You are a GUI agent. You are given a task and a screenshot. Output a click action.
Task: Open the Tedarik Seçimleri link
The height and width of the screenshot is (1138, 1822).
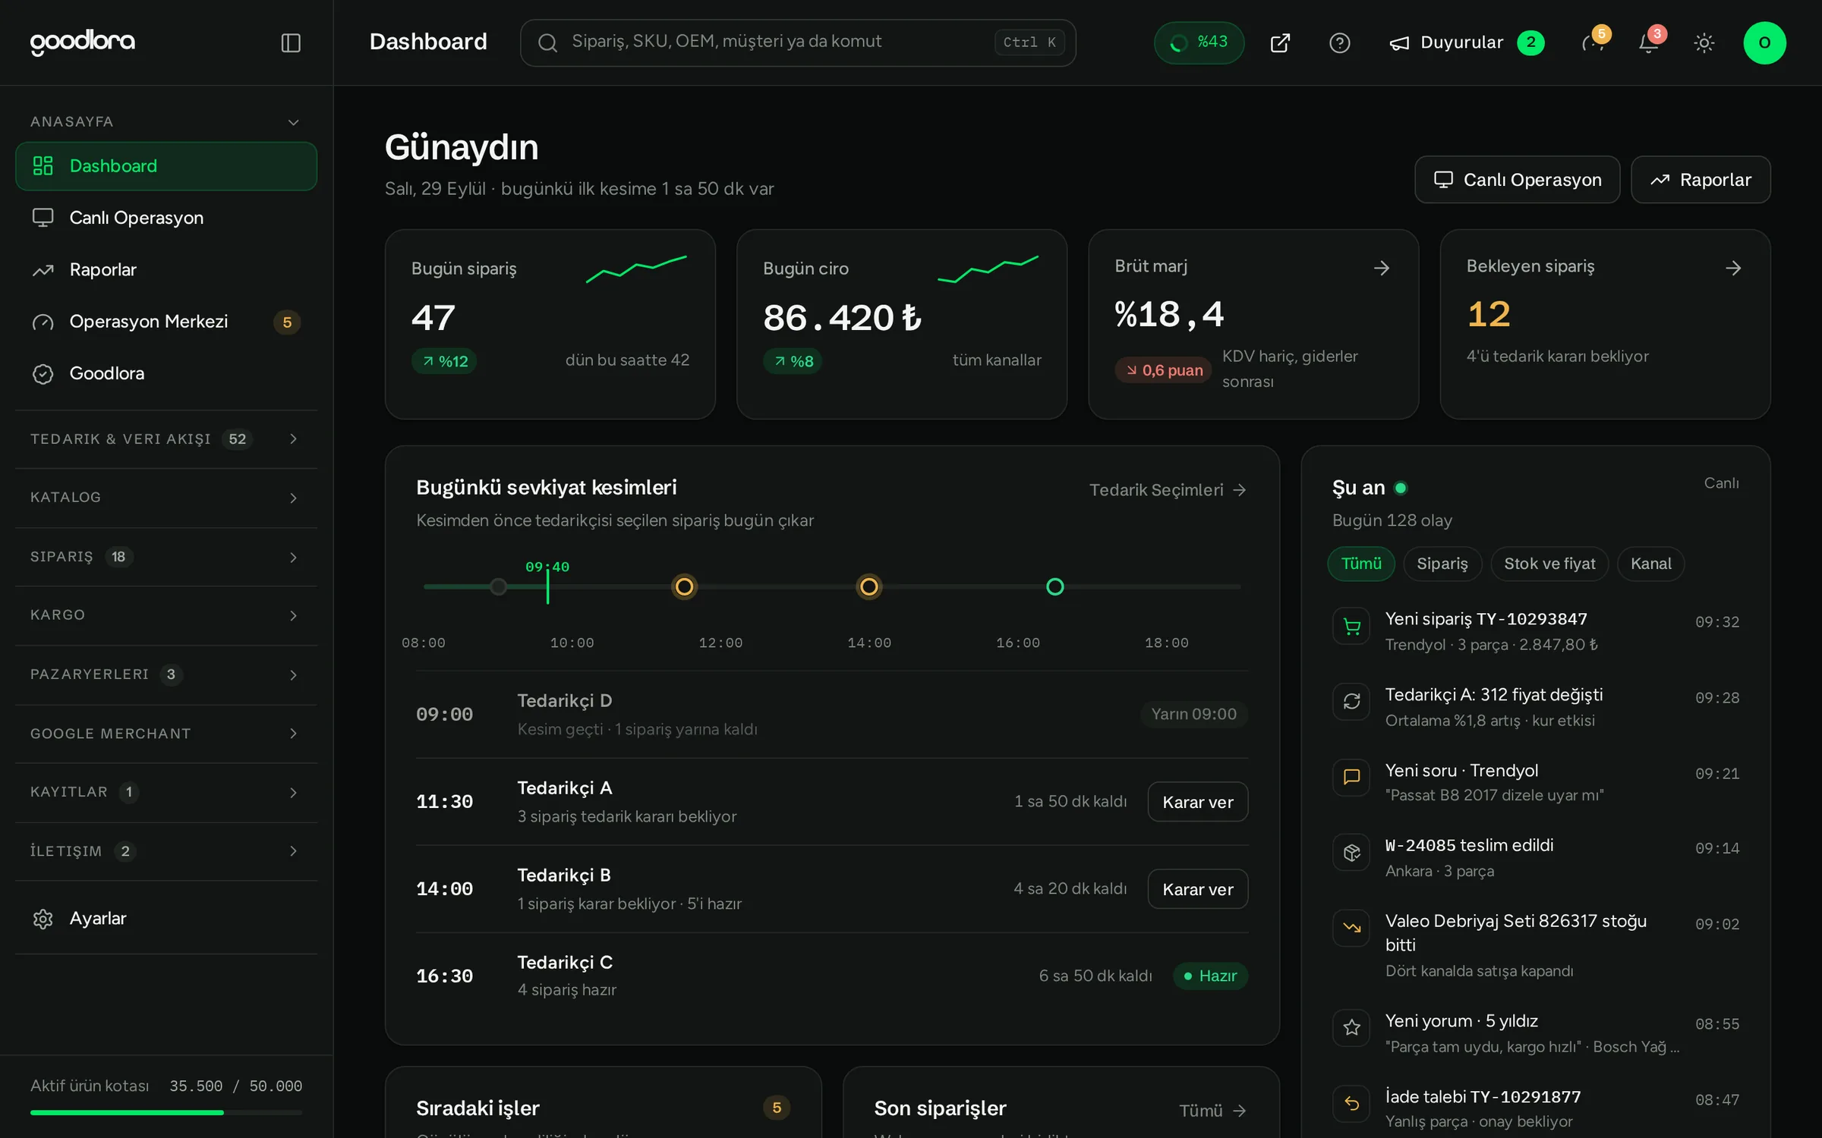click(x=1168, y=490)
